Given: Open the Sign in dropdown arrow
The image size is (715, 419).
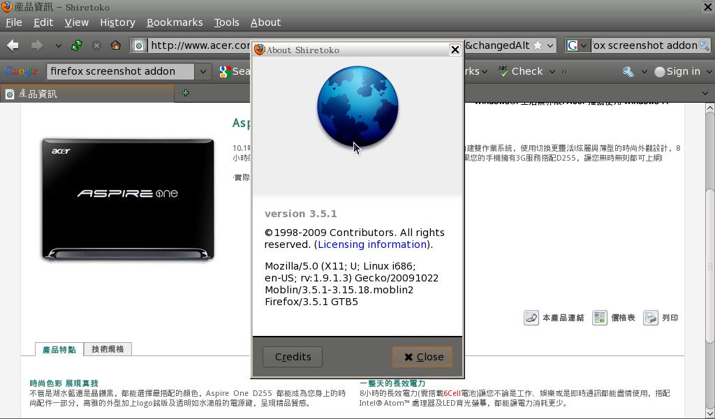Looking at the screenshot, I should click(x=709, y=72).
